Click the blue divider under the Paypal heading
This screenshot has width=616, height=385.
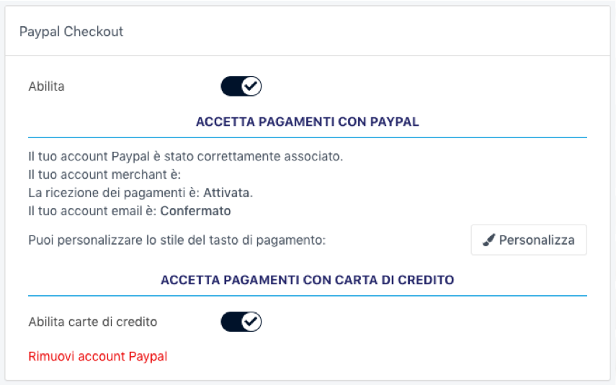pyautogui.click(x=308, y=137)
